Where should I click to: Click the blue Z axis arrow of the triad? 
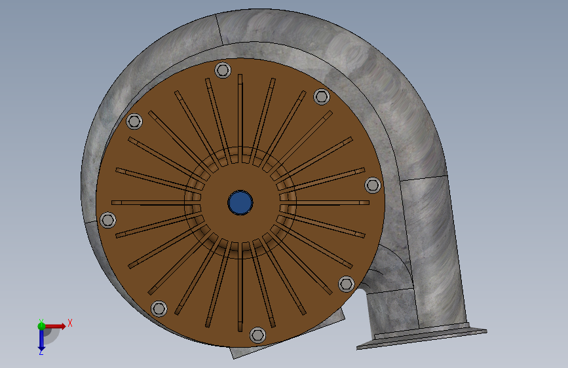[41, 340]
